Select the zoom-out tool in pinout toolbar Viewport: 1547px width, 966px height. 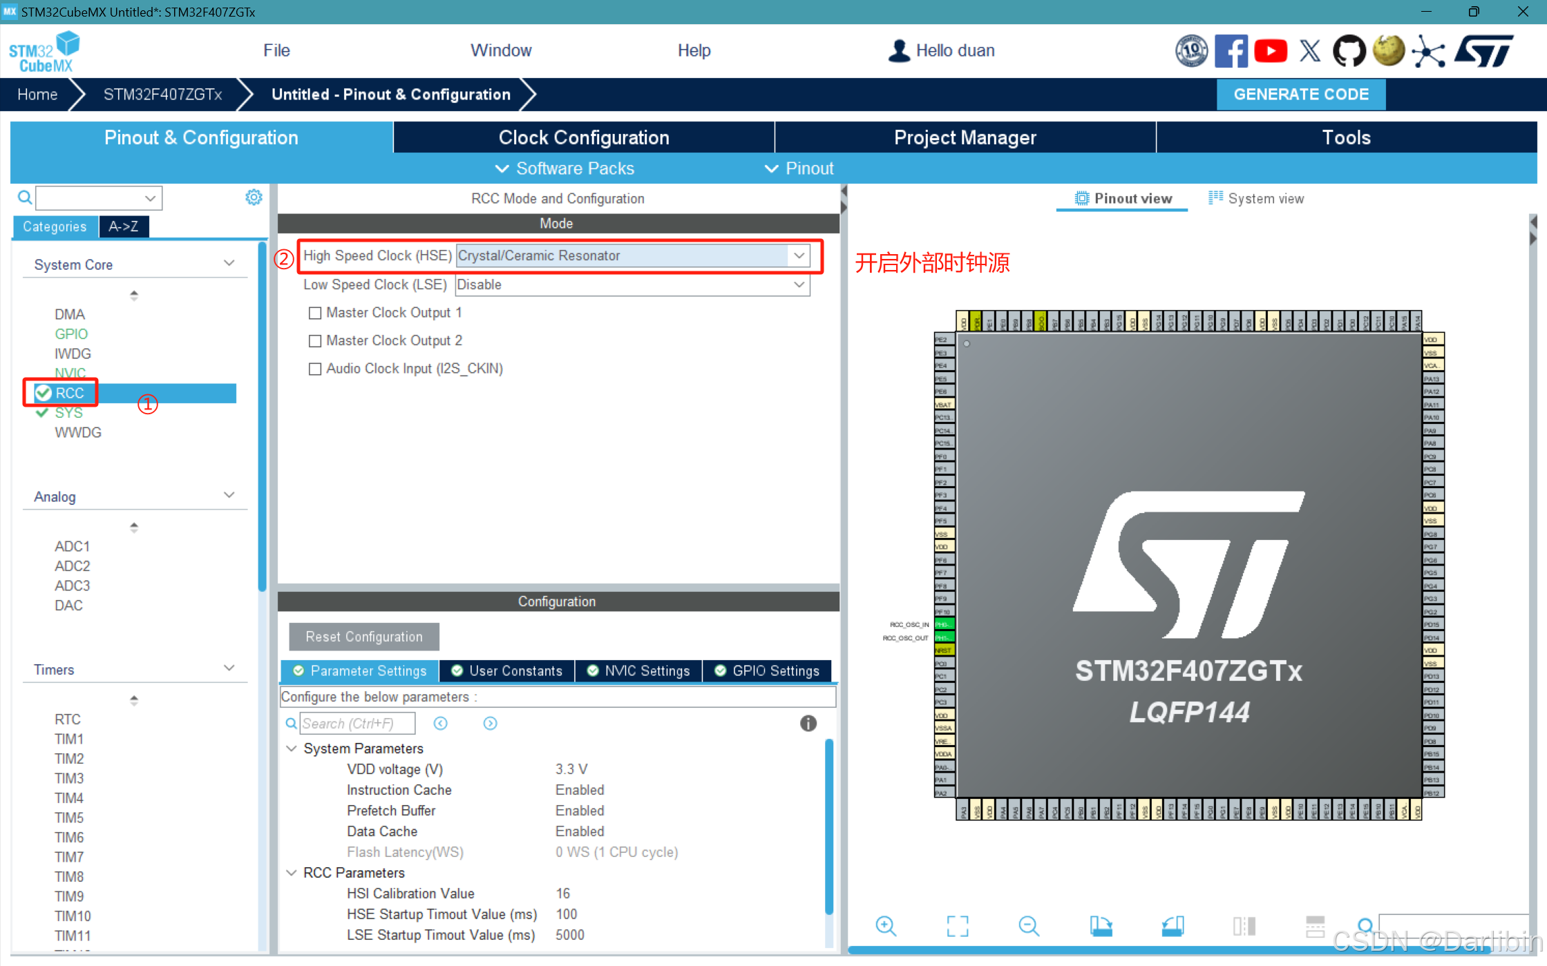[x=1029, y=926]
